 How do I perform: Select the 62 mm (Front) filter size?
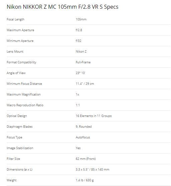coord(86,159)
